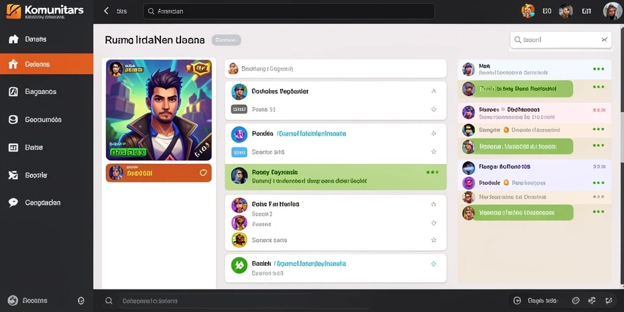
Task: Open three-dot menu on the Nas chat row
Action: click(x=598, y=69)
